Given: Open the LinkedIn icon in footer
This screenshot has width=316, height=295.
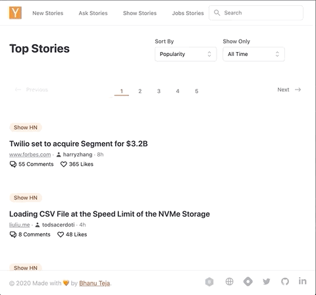Looking at the screenshot, I should (302, 281).
